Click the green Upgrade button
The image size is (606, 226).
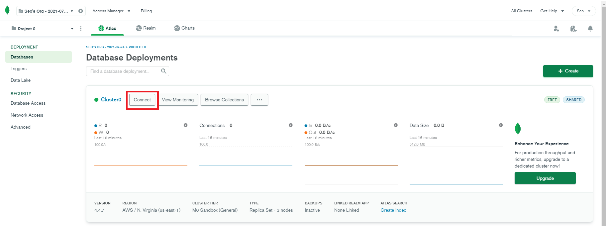[545, 178]
